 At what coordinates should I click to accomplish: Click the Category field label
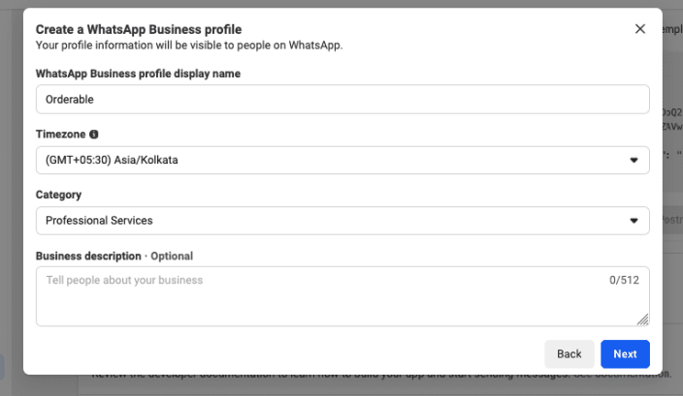point(58,195)
